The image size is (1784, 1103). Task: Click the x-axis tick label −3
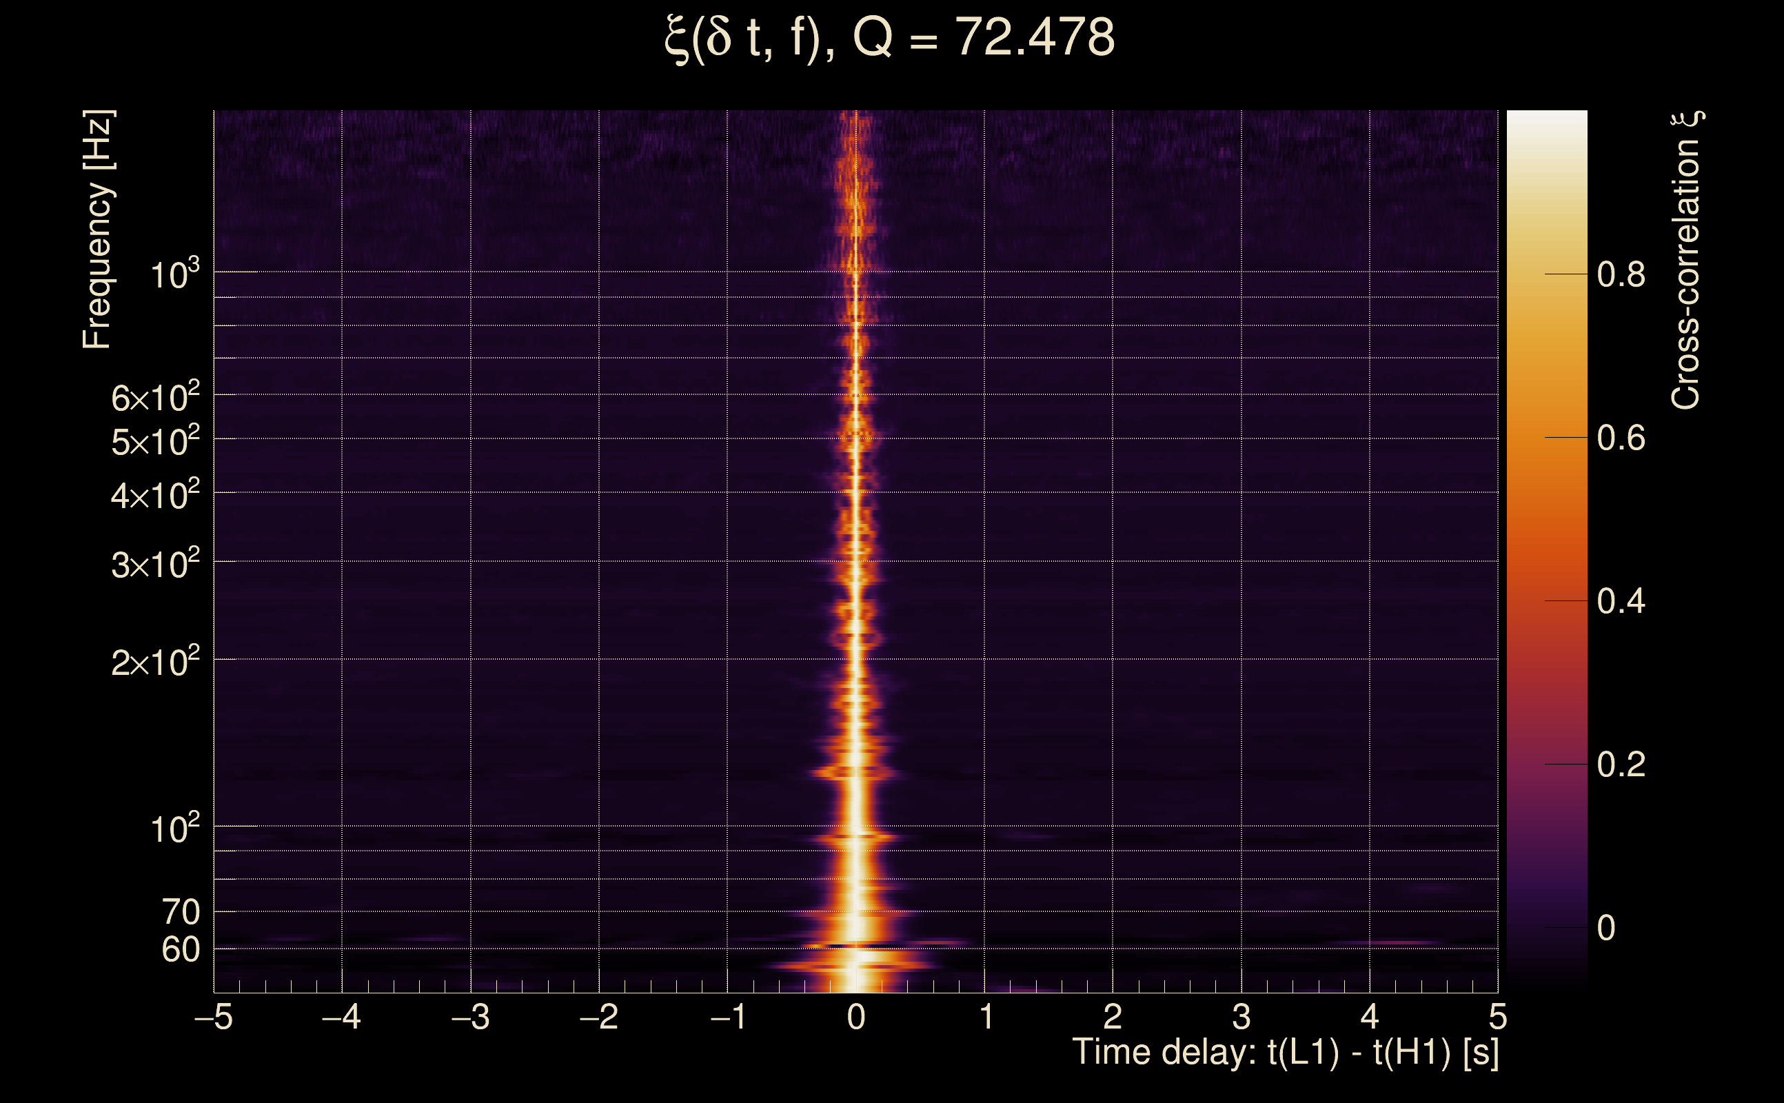coord(470,1017)
